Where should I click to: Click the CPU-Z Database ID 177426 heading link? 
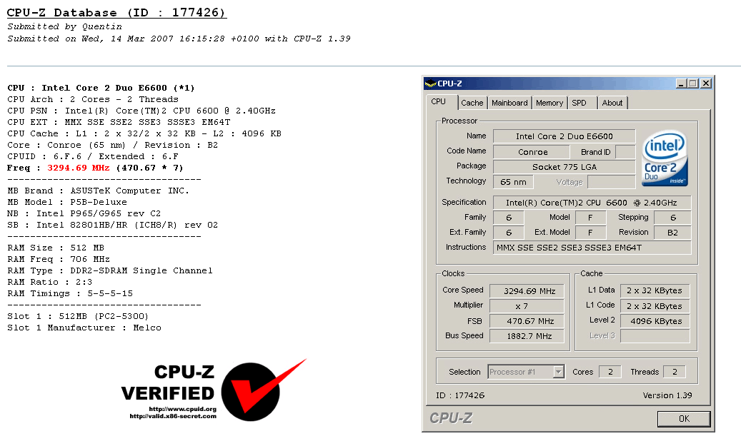[x=116, y=13]
